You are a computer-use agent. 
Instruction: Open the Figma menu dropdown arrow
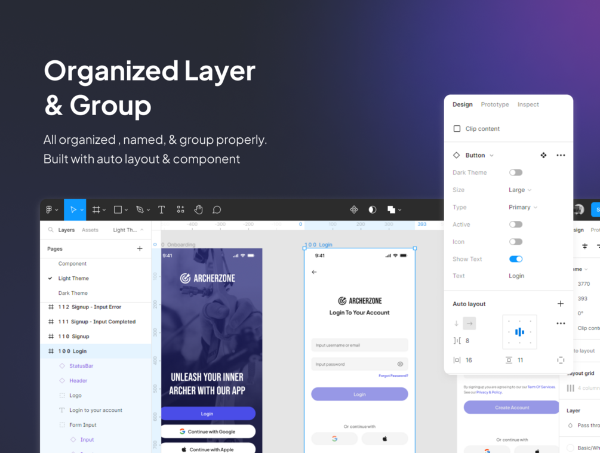(x=57, y=210)
